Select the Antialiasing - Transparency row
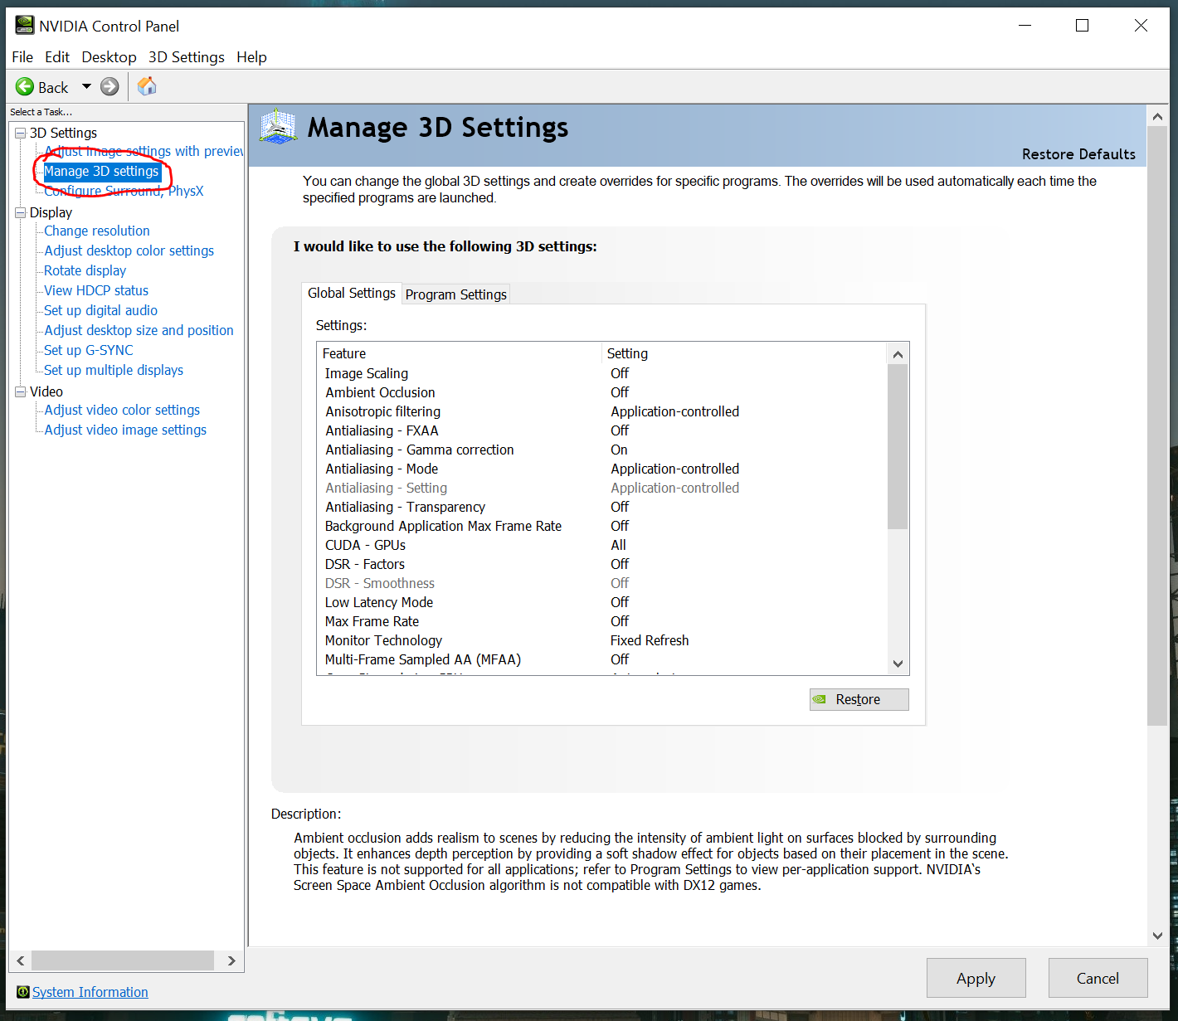1178x1021 pixels. [x=602, y=507]
